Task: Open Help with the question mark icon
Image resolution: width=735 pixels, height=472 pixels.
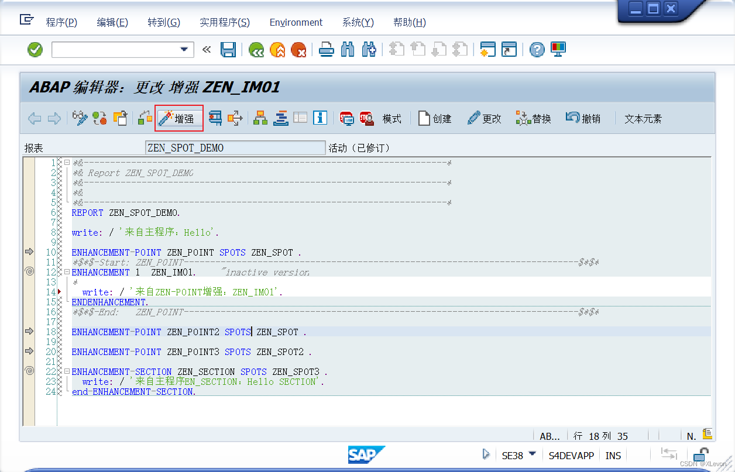Action: (x=537, y=50)
